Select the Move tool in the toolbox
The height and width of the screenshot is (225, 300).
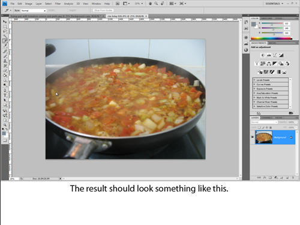click(x=5, y=22)
